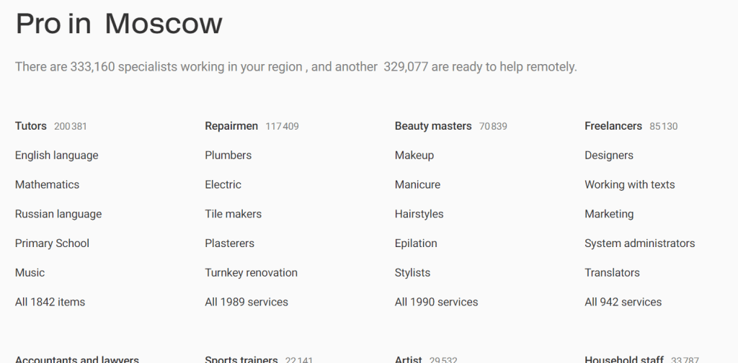738x363 pixels.
Task: View All 942 services for Freelancers
Action: pyautogui.click(x=623, y=302)
